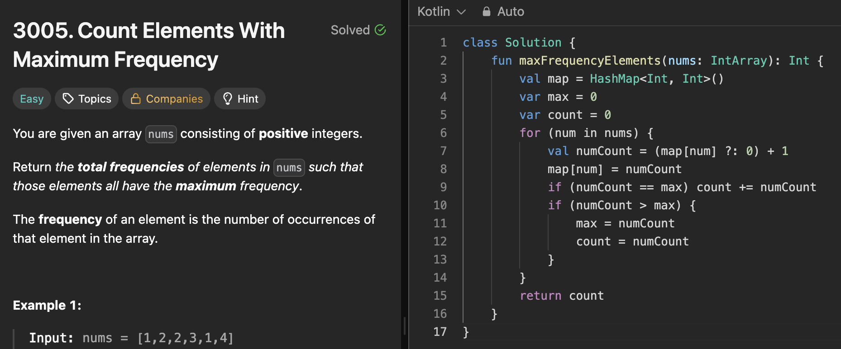Click line number 1 in the gutter
The image size is (841, 349).
pyautogui.click(x=443, y=42)
